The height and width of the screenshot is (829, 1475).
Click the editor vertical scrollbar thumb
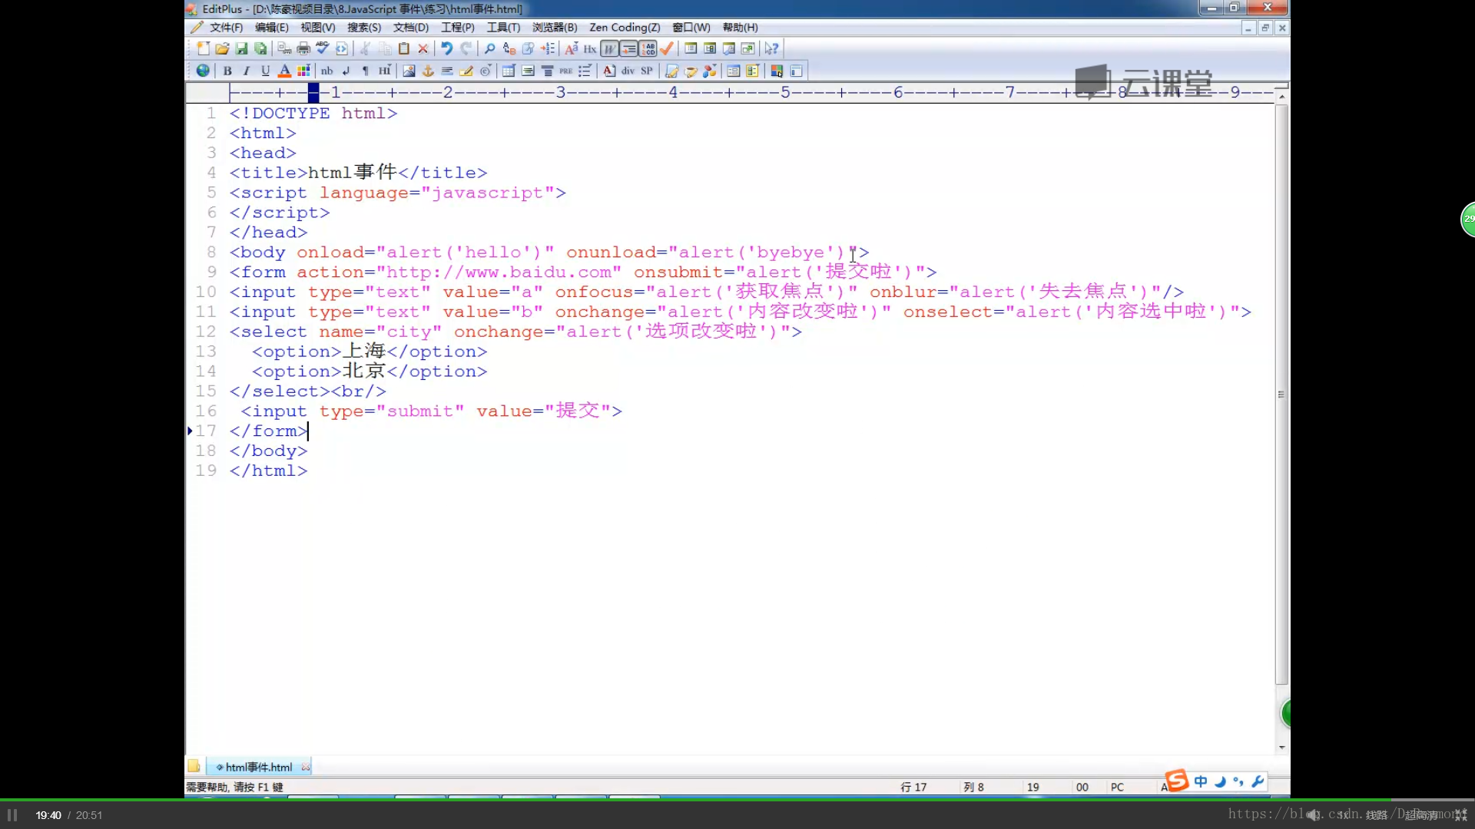(x=1281, y=394)
